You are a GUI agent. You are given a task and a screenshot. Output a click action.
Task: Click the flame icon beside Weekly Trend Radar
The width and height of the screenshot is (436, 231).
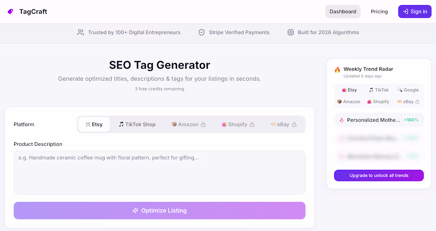337,69
